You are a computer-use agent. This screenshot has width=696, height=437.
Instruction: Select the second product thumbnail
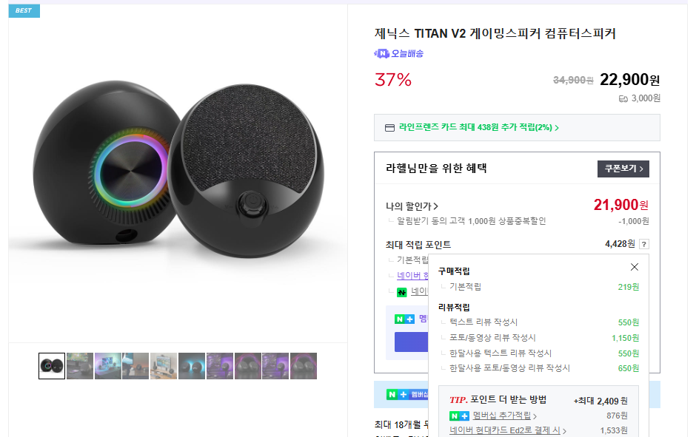[80, 366]
